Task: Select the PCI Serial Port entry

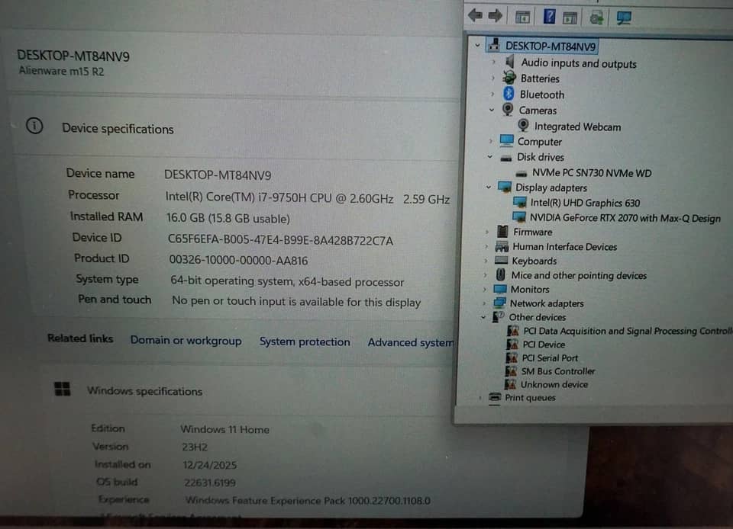Action: (550, 357)
